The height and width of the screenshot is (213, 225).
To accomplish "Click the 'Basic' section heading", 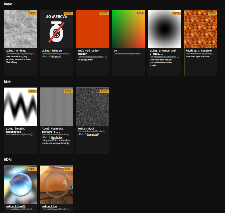I will (x=8, y=4).
